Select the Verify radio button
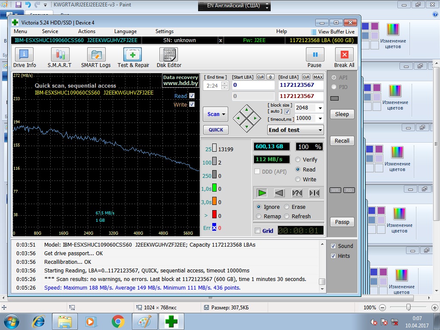 (298, 159)
